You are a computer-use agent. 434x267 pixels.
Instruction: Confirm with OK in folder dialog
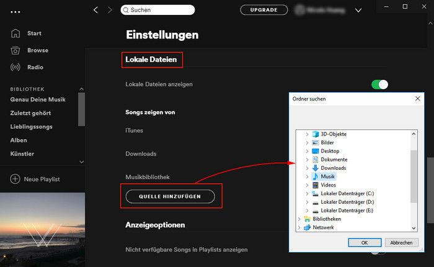tap(365, 243)
